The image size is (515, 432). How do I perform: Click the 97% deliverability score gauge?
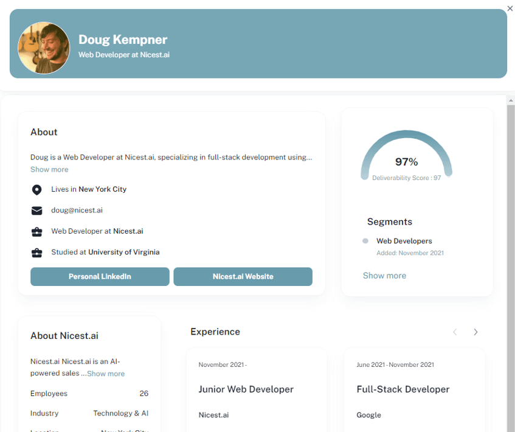pyautogui.click(x=406, y=156)
